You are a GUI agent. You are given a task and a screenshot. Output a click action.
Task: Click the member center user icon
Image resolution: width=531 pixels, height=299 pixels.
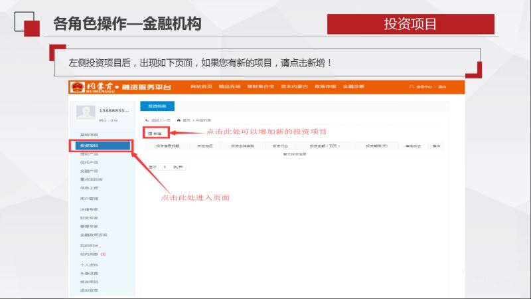[411, 87]
